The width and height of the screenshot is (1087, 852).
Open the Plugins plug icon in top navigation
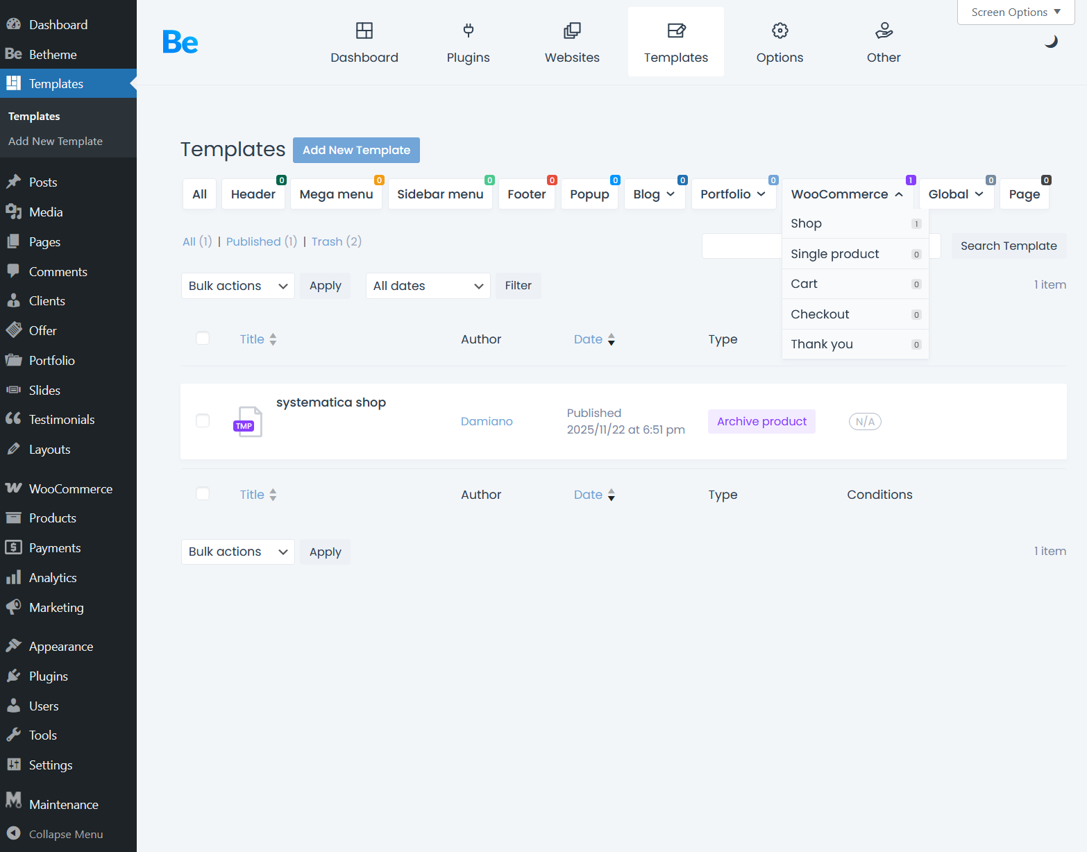pyautogui.click(x=468, y=31)
